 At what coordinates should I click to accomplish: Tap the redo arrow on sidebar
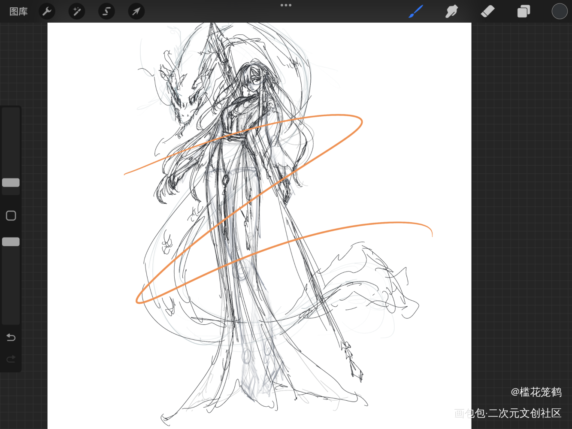coord(11,359)
